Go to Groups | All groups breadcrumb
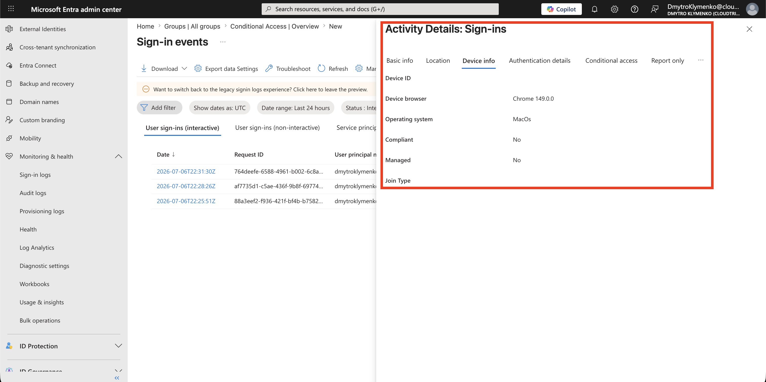 click(x=192, y=27)
